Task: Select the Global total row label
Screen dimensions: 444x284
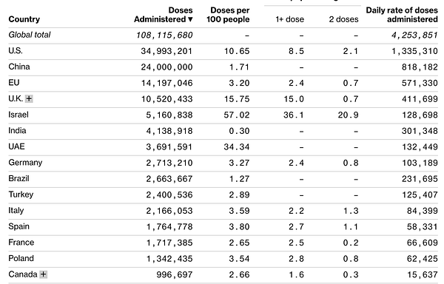Action: click(30, 35)
